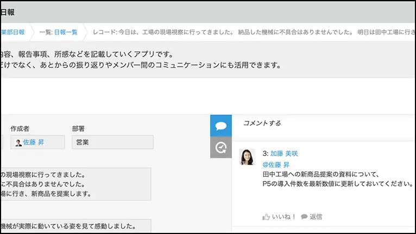Open the comments panel speech bubble icon

(x=220, y=126)
